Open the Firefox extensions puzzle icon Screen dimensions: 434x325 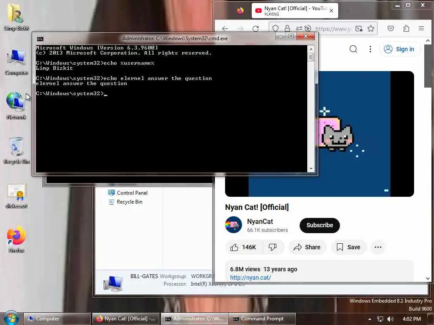coord(406,28)
